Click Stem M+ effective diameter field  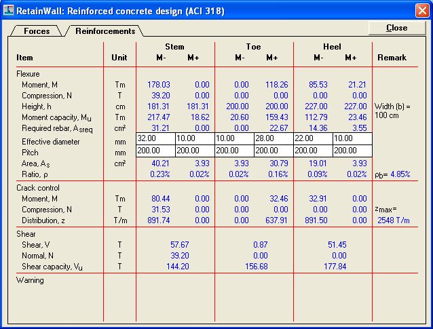195,138
